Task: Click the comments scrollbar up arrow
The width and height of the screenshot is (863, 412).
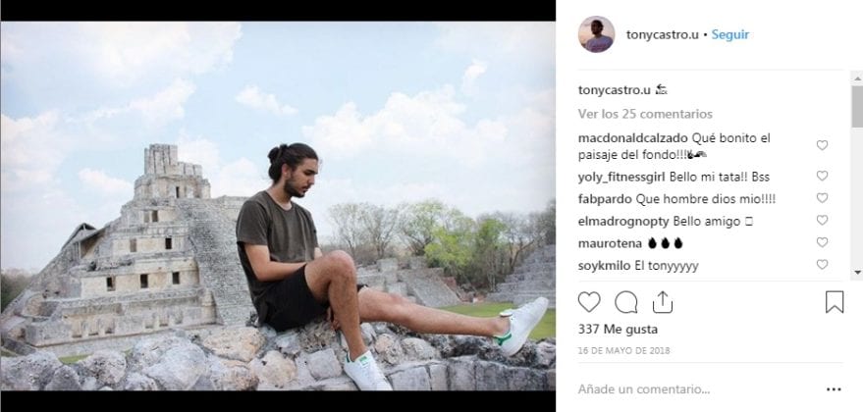Action: point(857,77)
